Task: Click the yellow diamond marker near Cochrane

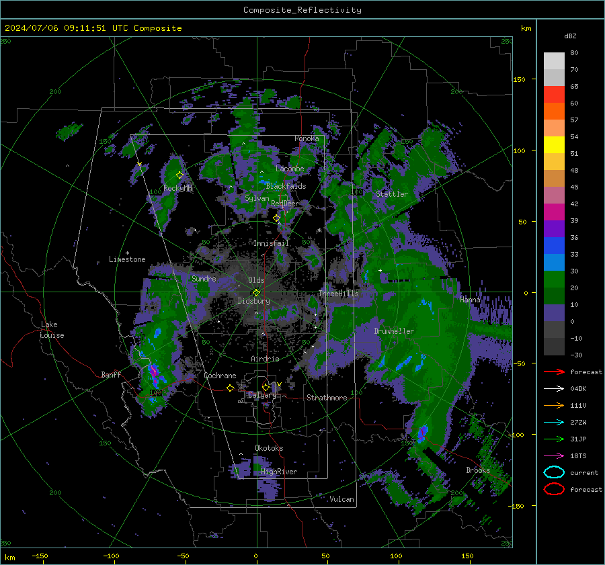Action: pyautogui.click(x=231, y=388)
